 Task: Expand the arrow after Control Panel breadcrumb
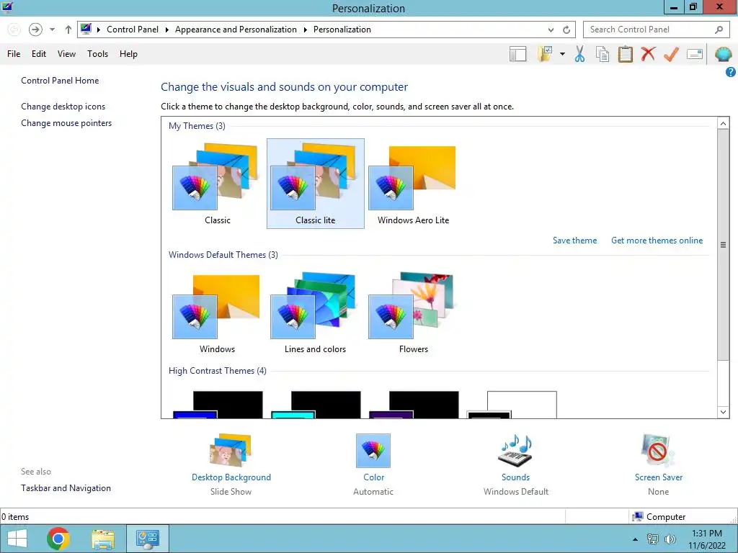click(166, 30)
